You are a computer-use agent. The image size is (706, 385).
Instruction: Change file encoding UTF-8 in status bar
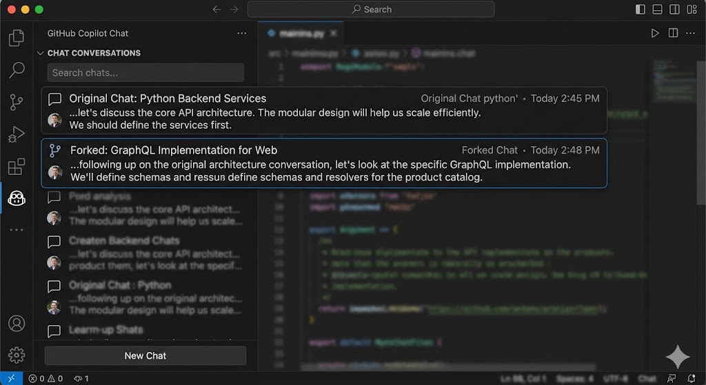(616, 379)
